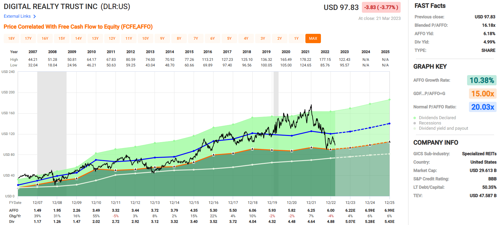
Task: Switch chart to 10Y range
Action: (x=146, y=38)
